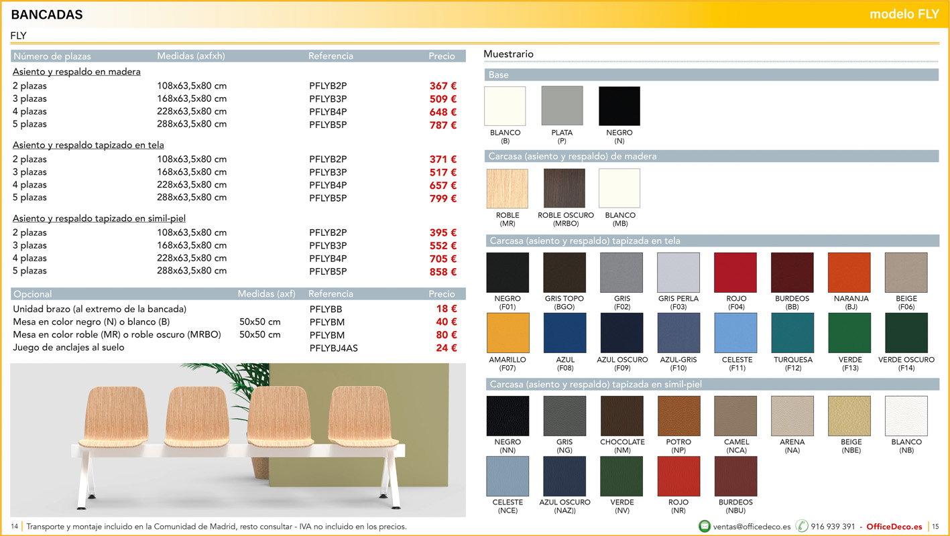Viewport: 950px width, 536px height.
Task: Select the GRIS (NG) simil-piel swatch
Action: (565, 416)
